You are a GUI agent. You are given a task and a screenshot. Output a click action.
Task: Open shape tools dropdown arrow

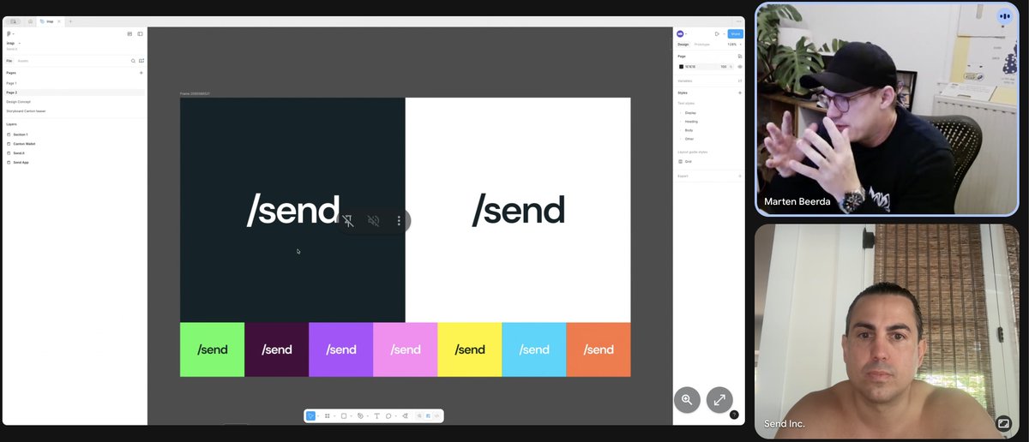point(352,415)
